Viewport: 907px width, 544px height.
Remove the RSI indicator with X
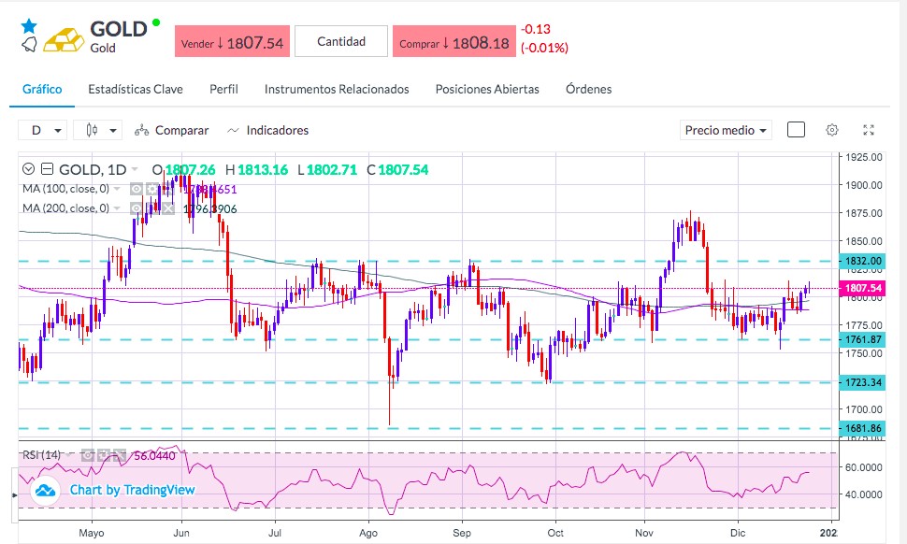[119, 455]
